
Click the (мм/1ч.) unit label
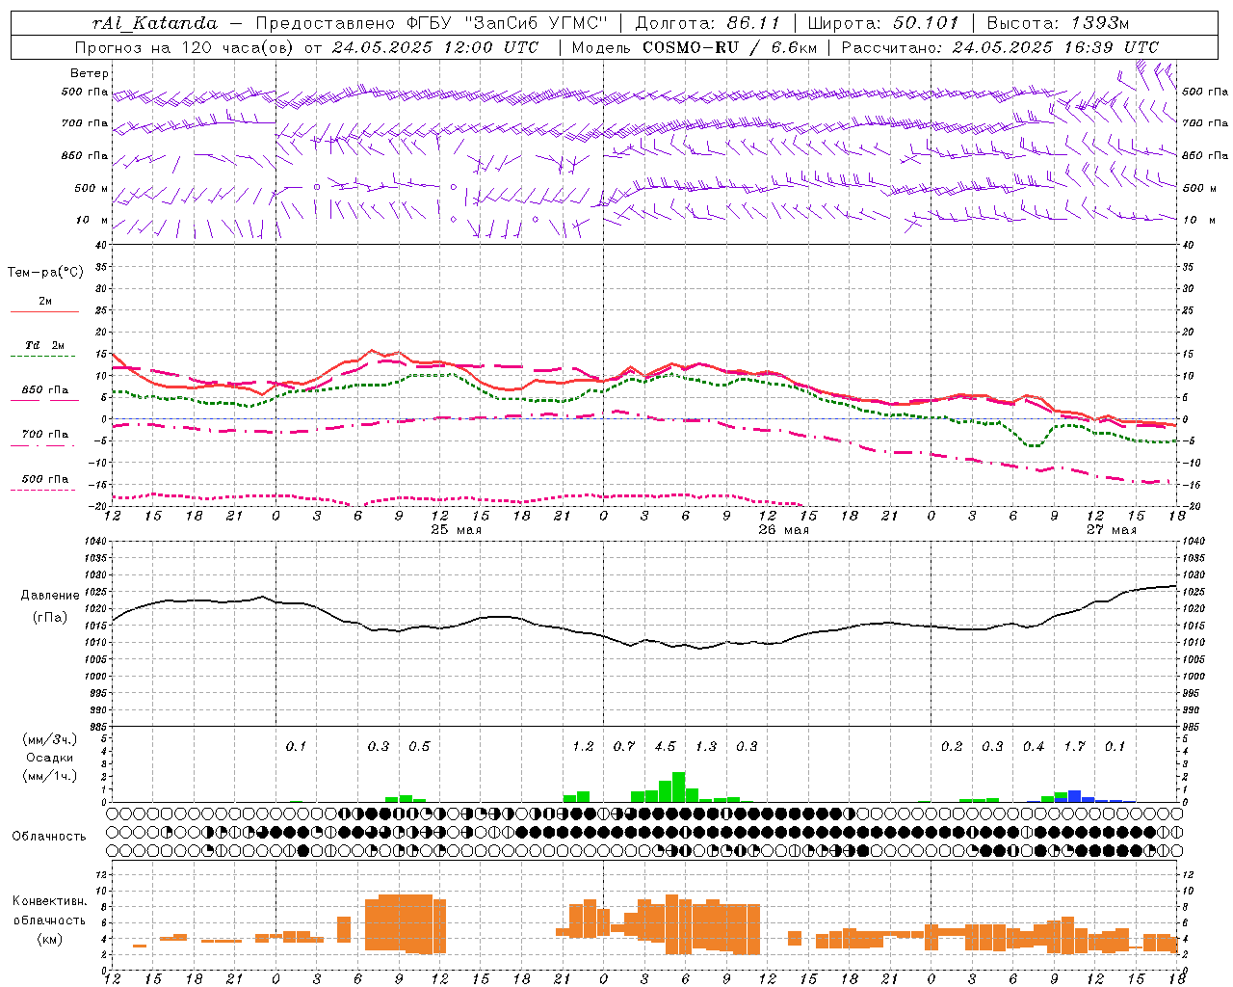[x=49, y=776]
